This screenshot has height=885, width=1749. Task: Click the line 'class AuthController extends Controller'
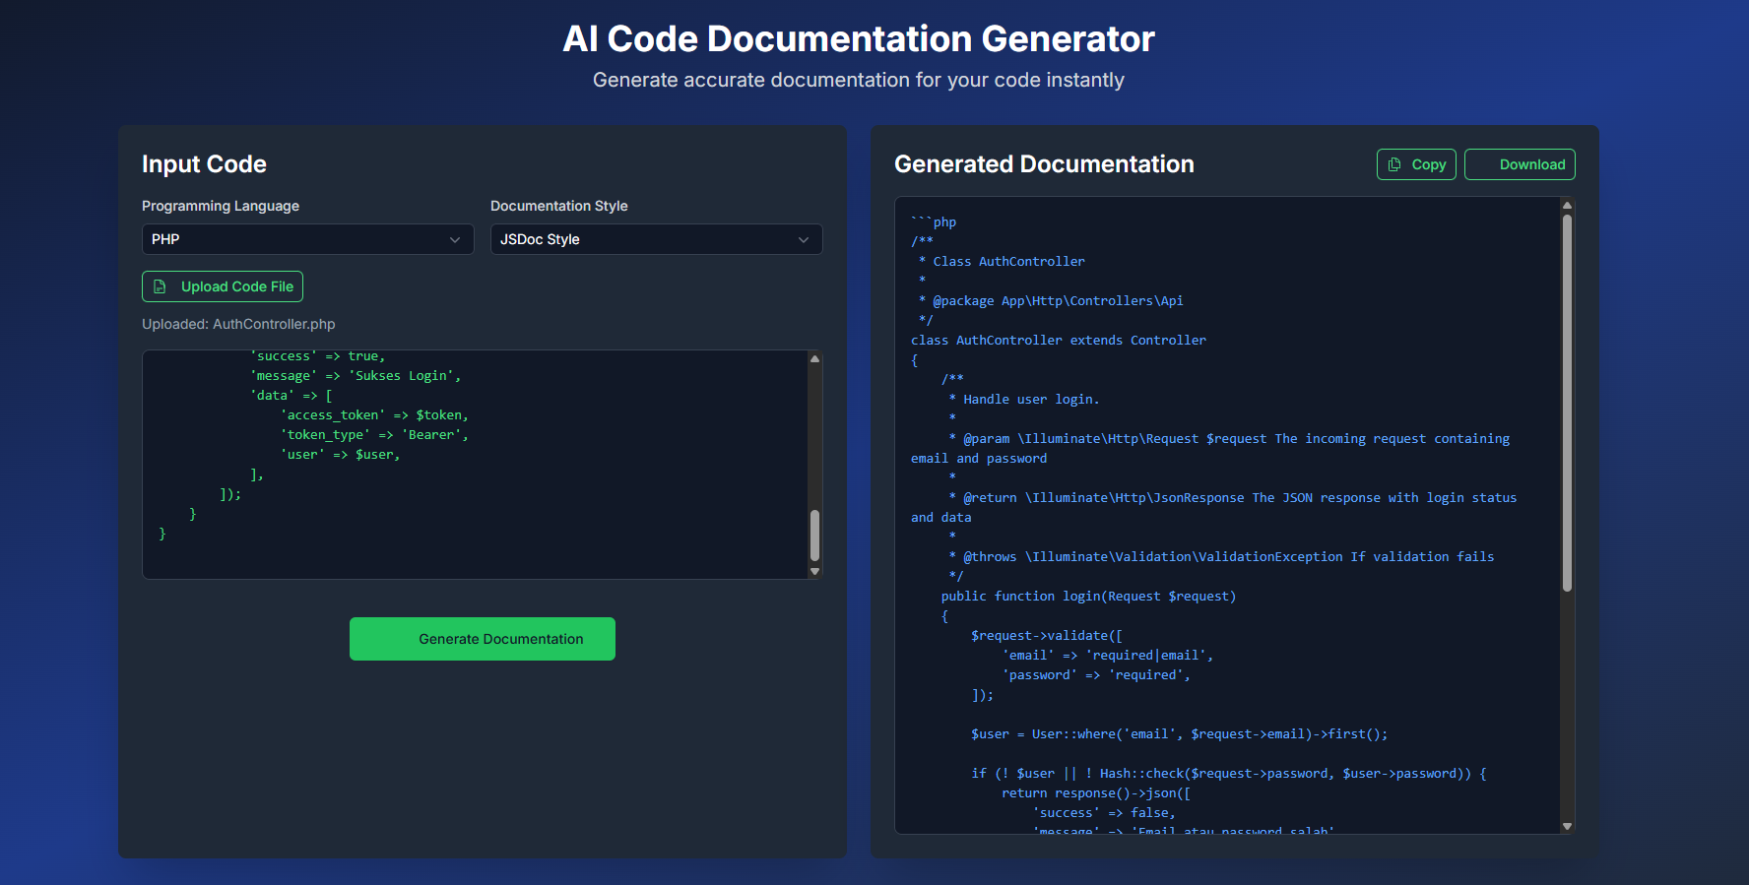[x=1058, y=341]
